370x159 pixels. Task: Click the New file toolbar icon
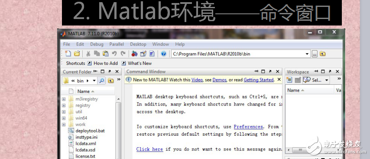[68, 54]
